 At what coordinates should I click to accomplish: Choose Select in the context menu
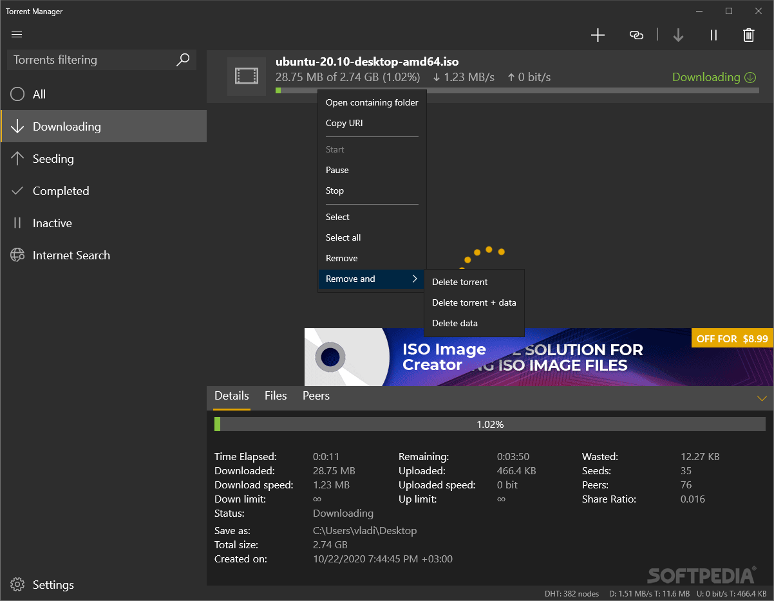pos(372,217)
